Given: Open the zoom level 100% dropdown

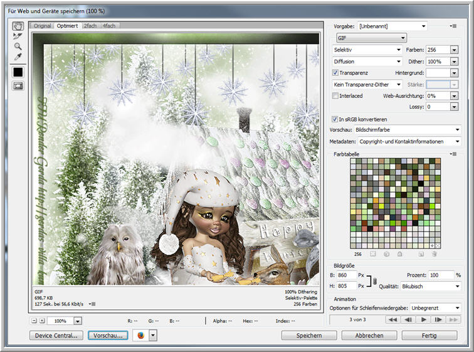Looking at the screenshot, I should (78, 321).
